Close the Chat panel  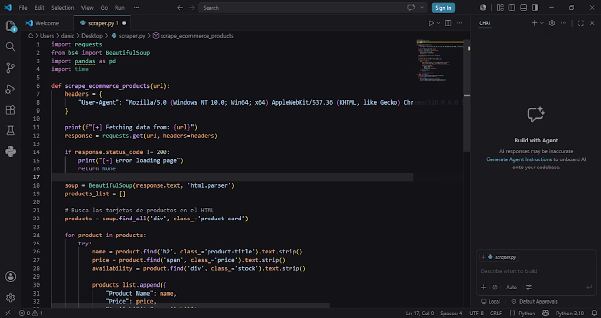(x=592, y=23)
